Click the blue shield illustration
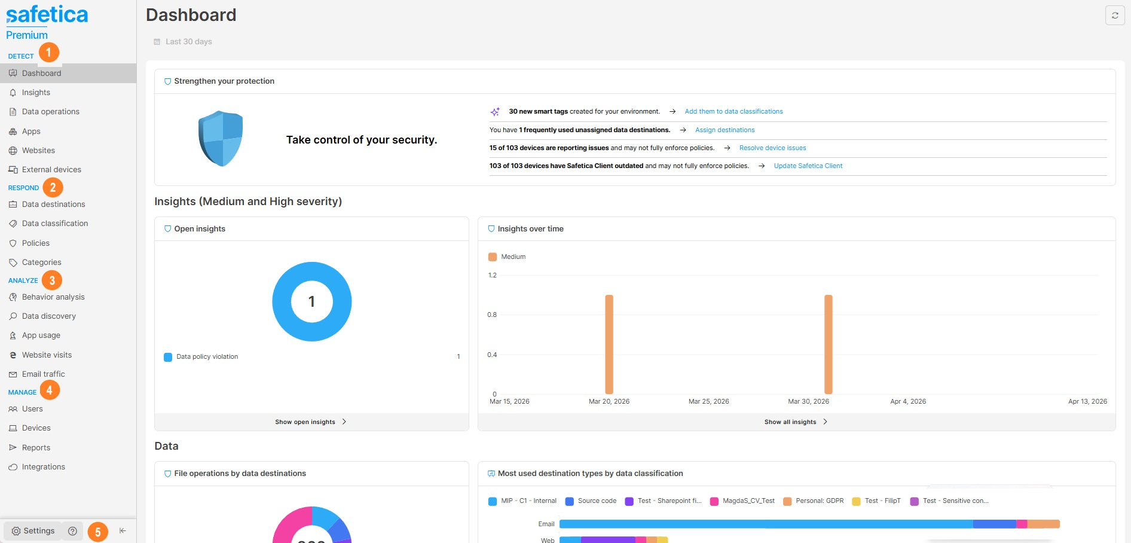This screenshot has height=543, width=1131. tap(221, 139)
